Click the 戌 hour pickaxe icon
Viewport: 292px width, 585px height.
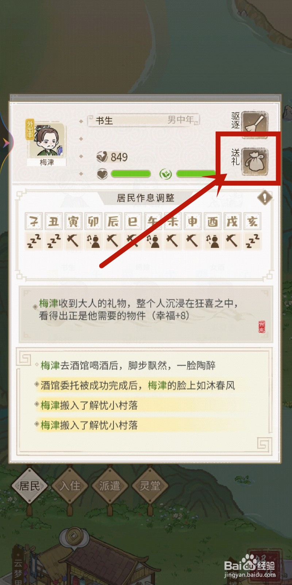coord(232,241)
